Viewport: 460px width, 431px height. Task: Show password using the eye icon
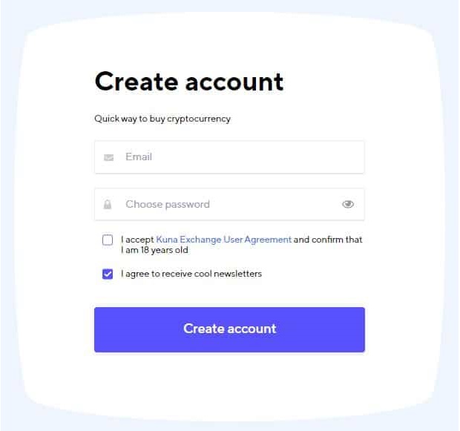tap(348, 205)
